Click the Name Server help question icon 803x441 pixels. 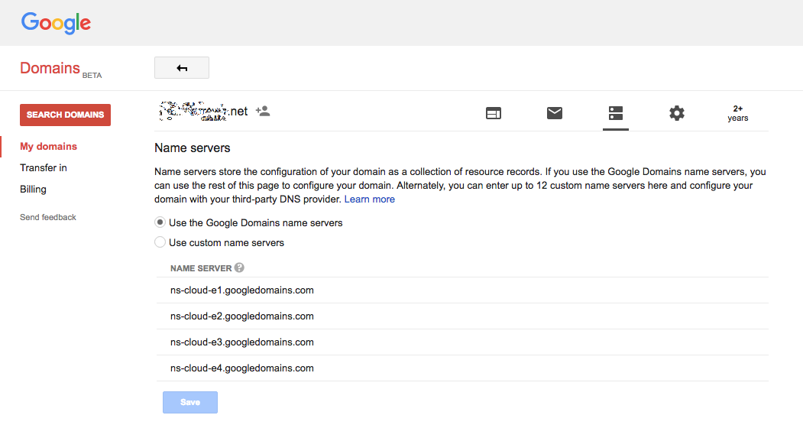[x=239, y=268]
